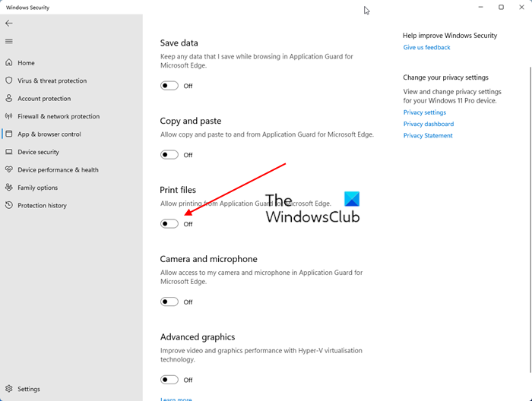Click the Print files heading
The width and height of the screenshot is (532, 401).
(178, 190)
